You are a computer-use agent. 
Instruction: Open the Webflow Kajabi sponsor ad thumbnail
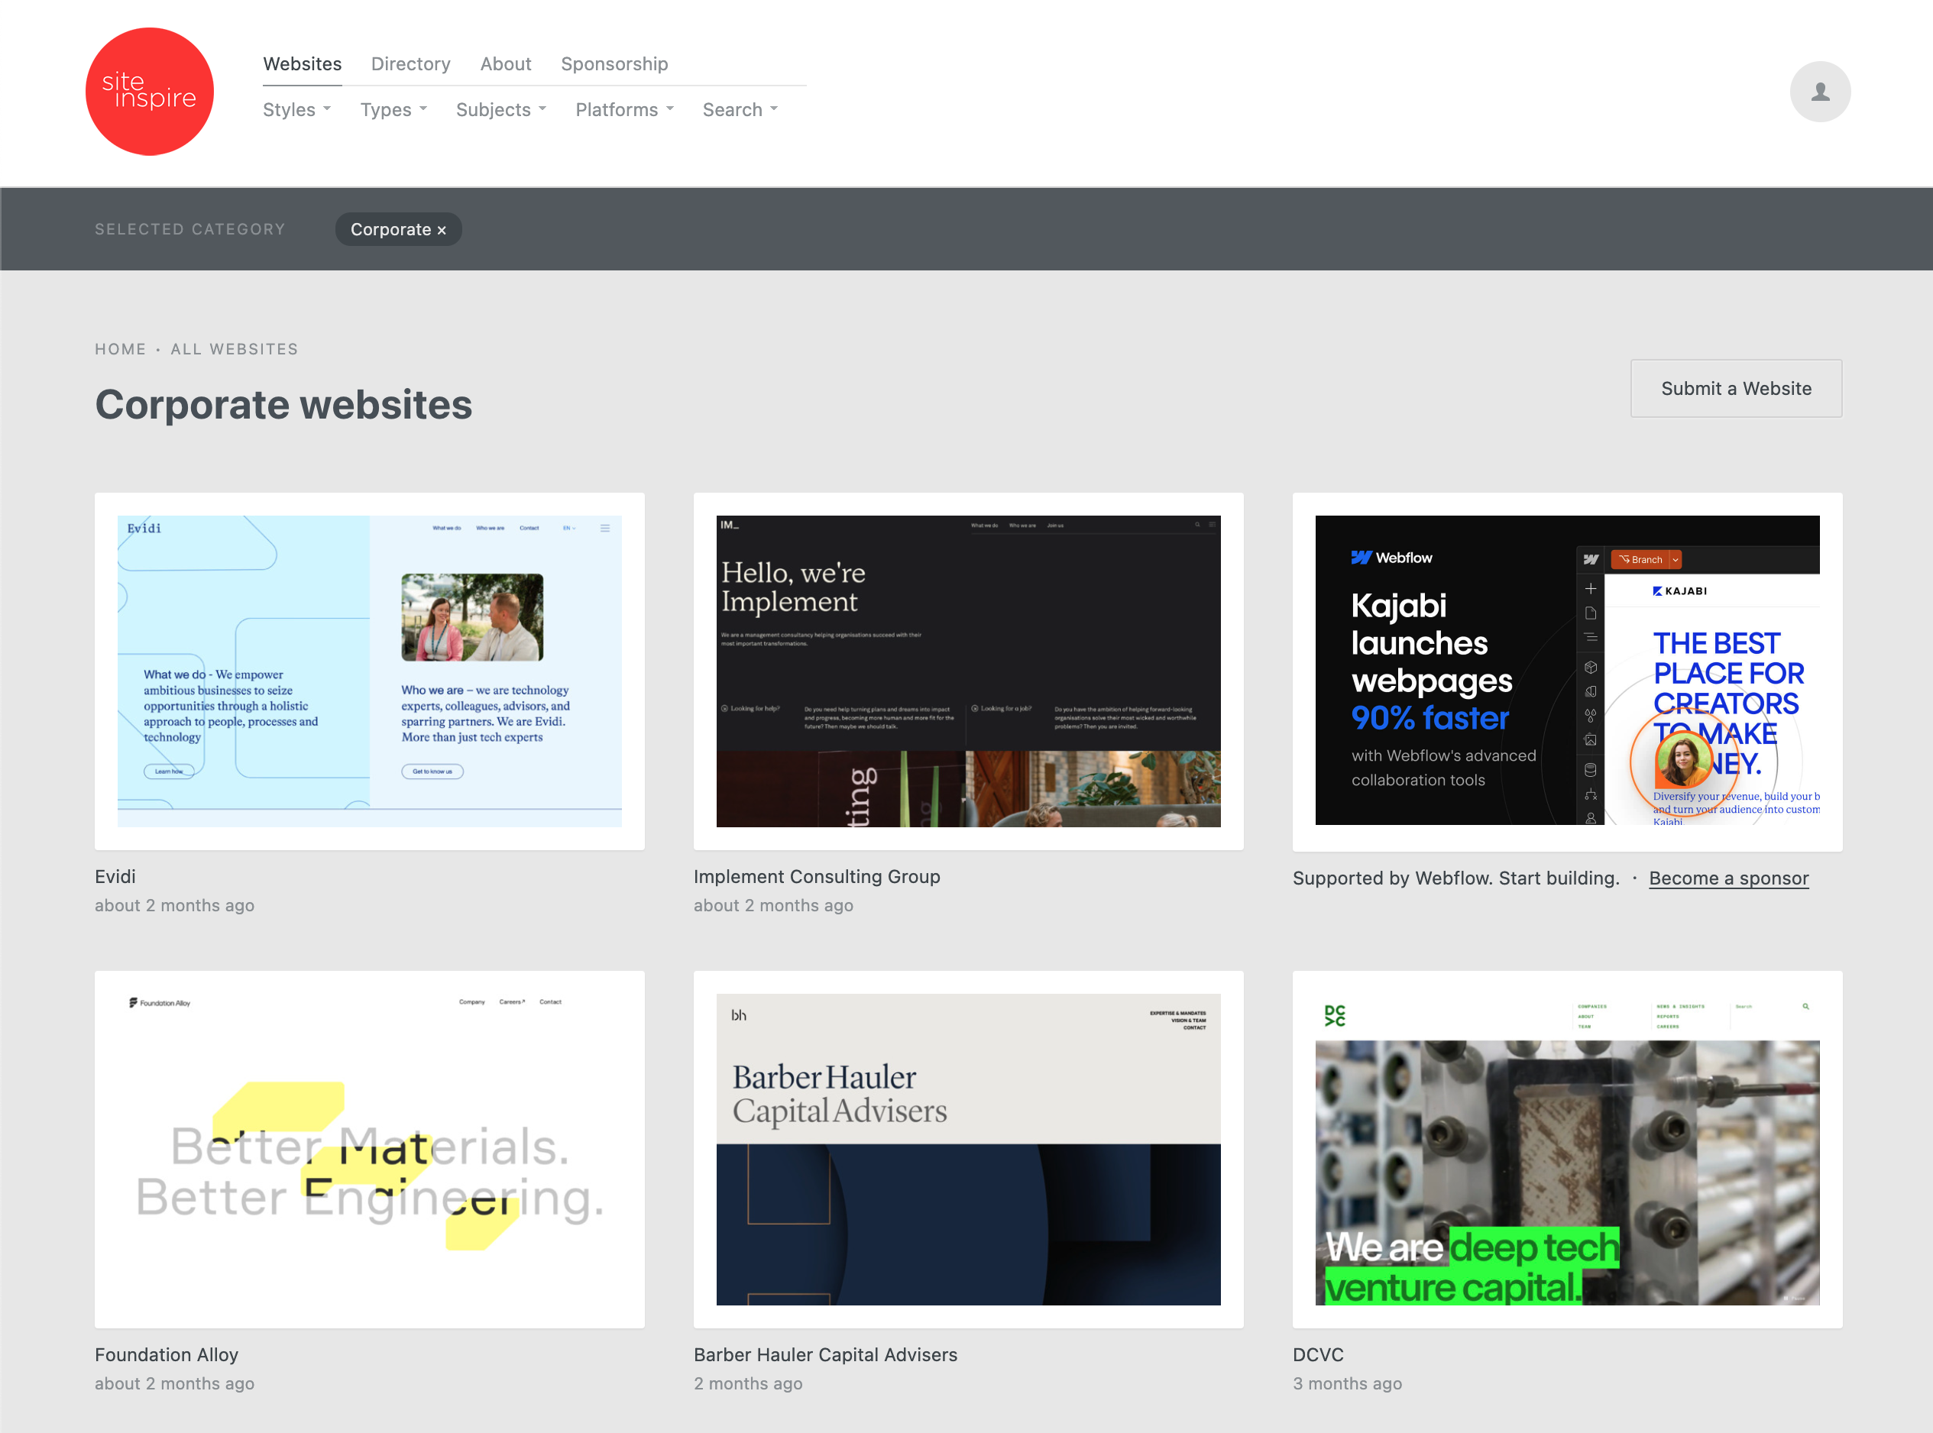1567,671
